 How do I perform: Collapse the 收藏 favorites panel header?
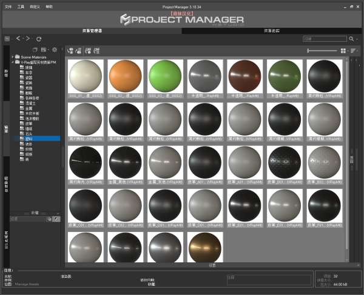point(35,213)
